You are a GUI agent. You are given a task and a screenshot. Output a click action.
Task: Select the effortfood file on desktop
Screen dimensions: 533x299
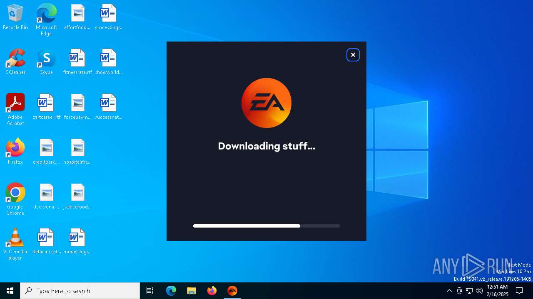(x=77, y=17)
